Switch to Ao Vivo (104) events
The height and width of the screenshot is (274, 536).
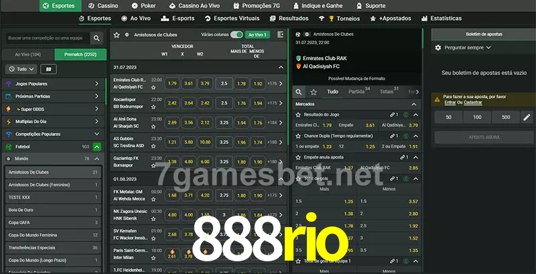27,54
